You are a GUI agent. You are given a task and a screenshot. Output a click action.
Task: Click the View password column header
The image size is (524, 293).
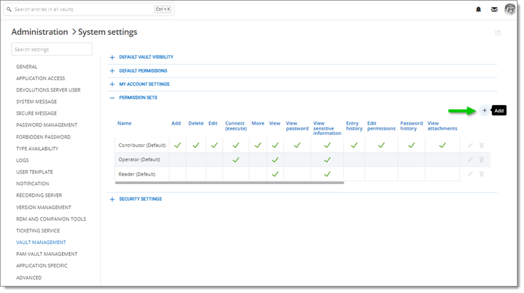(297, 126)
